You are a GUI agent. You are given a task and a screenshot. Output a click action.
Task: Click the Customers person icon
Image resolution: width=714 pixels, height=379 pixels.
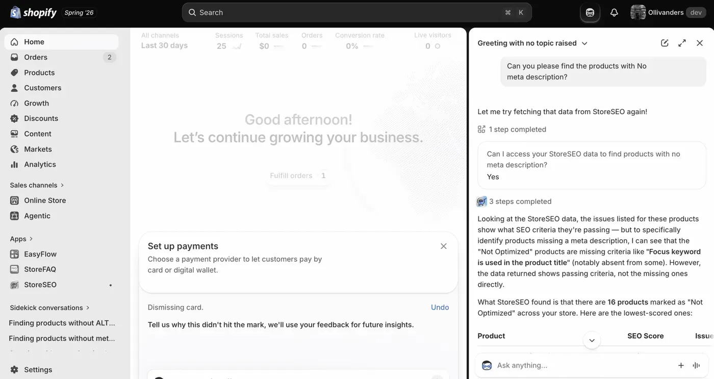coord(14,88)
